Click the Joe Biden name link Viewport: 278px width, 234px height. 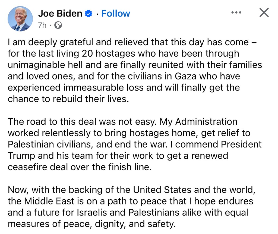[60, 13]
